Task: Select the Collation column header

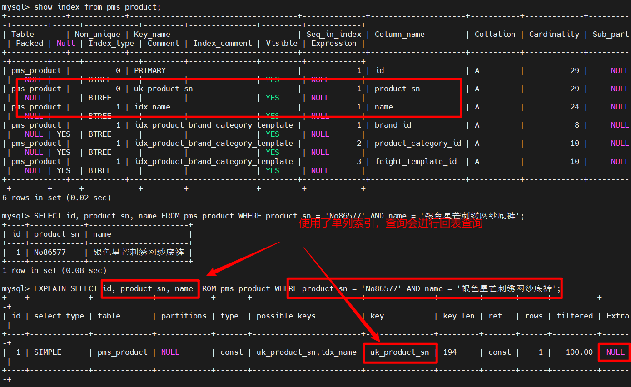Action: click(x=495, y=35)
